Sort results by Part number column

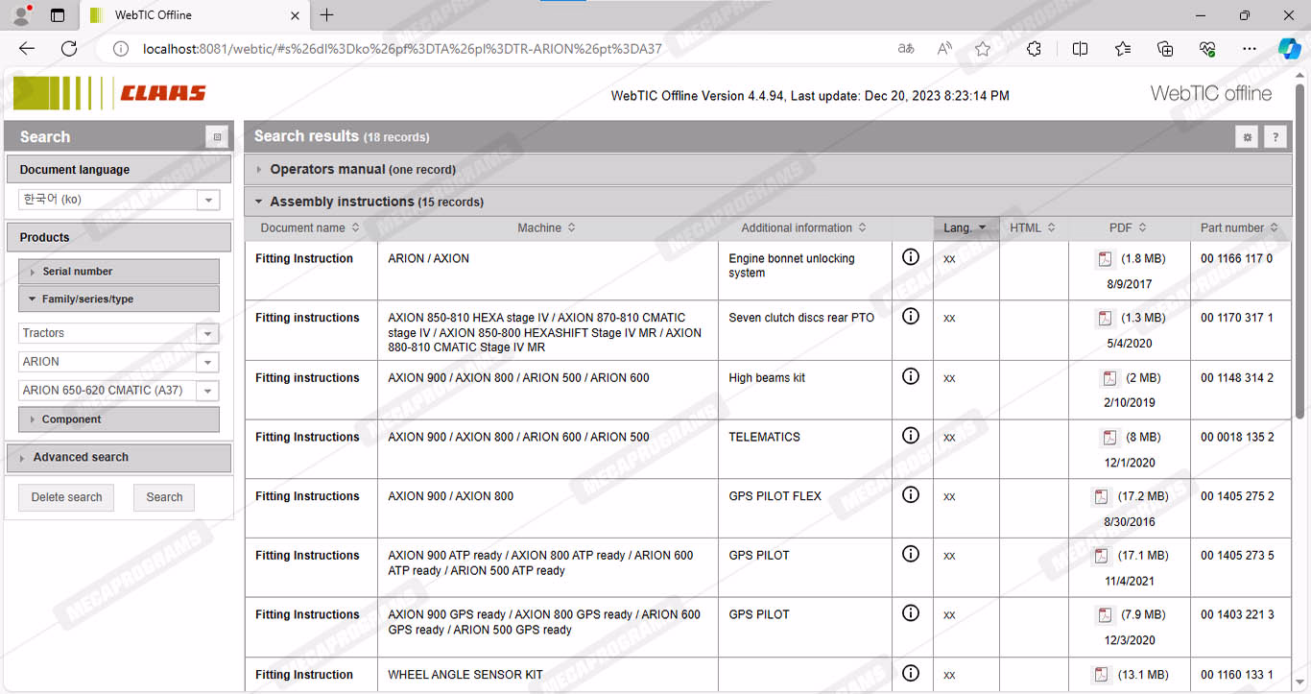pyautogui.click(x=1238, y=228)
